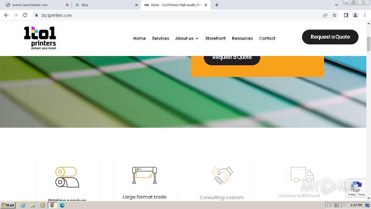Open the Chrome profile menu
This screenshot has height=209, width=371.
[x=355, y=15]
